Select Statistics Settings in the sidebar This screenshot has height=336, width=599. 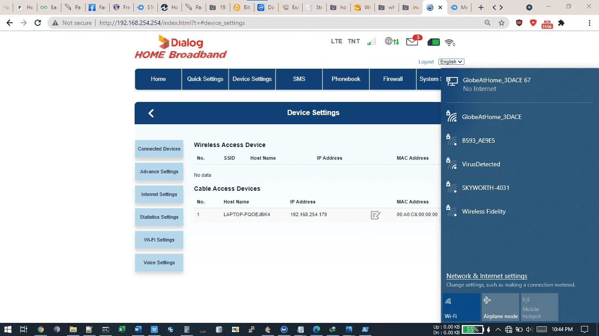coord(159,217)
